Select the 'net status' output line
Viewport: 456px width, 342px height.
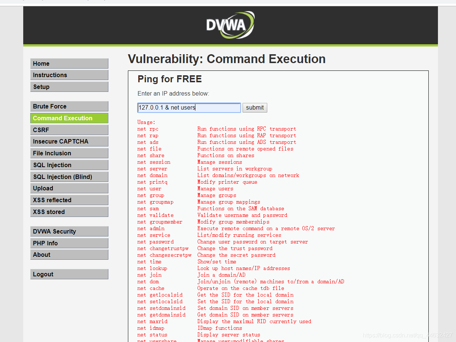[x=199, y=335]
